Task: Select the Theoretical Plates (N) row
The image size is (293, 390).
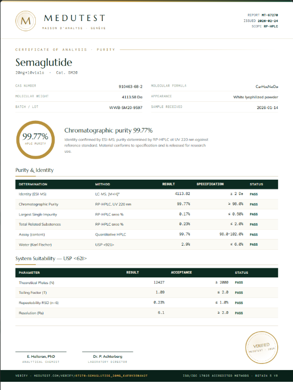Action: click(x=147, y=283)
